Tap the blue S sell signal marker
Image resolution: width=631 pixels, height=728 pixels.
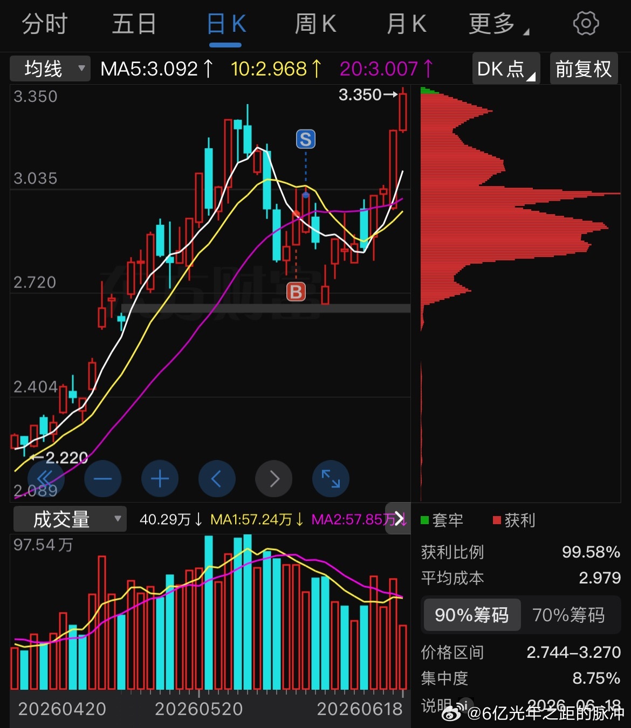tap(306, 139)
